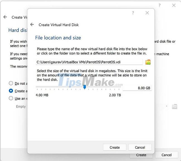This screenshot has width=181, height=161.
Task: Click the ParrotOS.vdi file path field
Action: click(89, 62)
